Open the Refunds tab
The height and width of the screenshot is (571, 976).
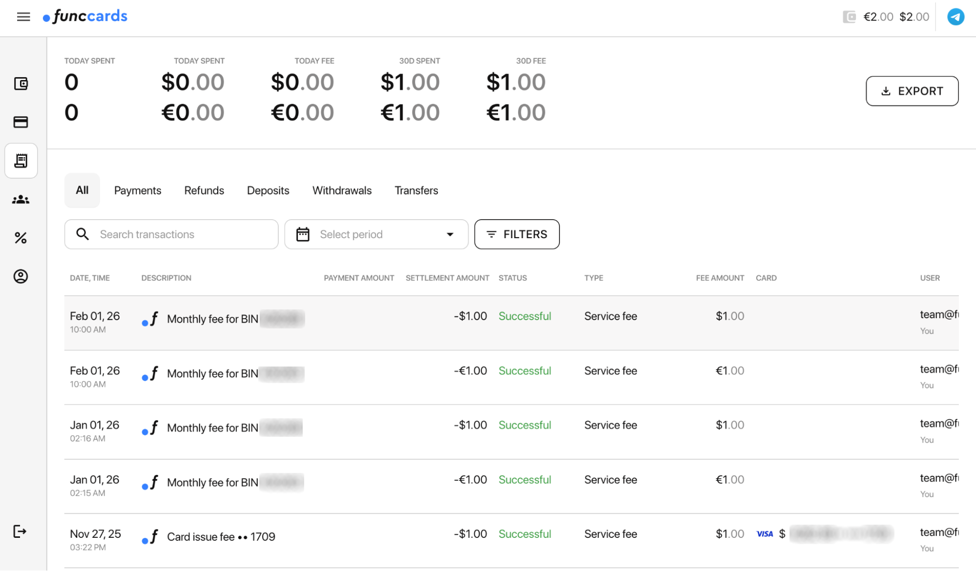pos(204,191)
